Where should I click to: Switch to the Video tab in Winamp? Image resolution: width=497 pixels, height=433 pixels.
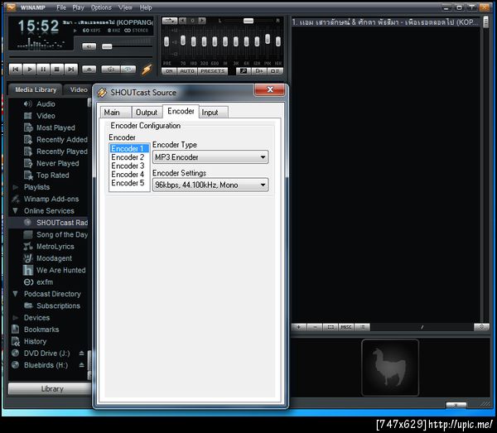pyautogui.click(x=79, y=90)
